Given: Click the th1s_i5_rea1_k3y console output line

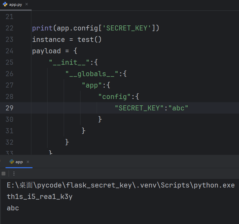Looking at the screenshot, I should coord(40,197).
